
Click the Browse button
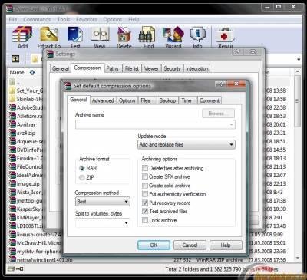pyautogui.click(x=218, y=114)
